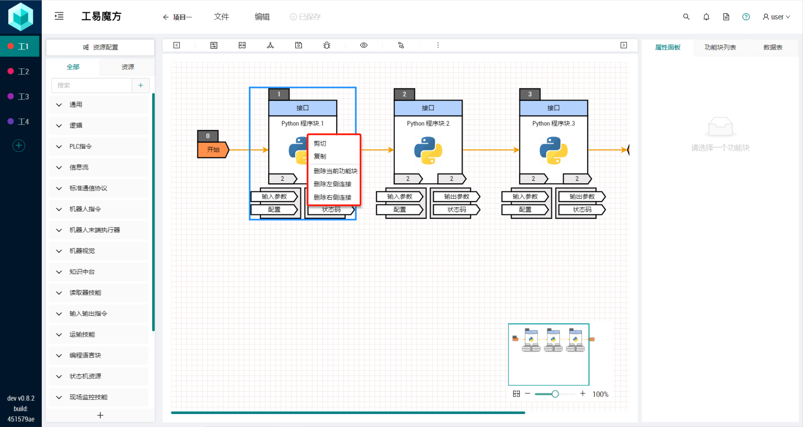The image size is (803, 427).
Task: Open notifications bell icon
Action: 706,17
